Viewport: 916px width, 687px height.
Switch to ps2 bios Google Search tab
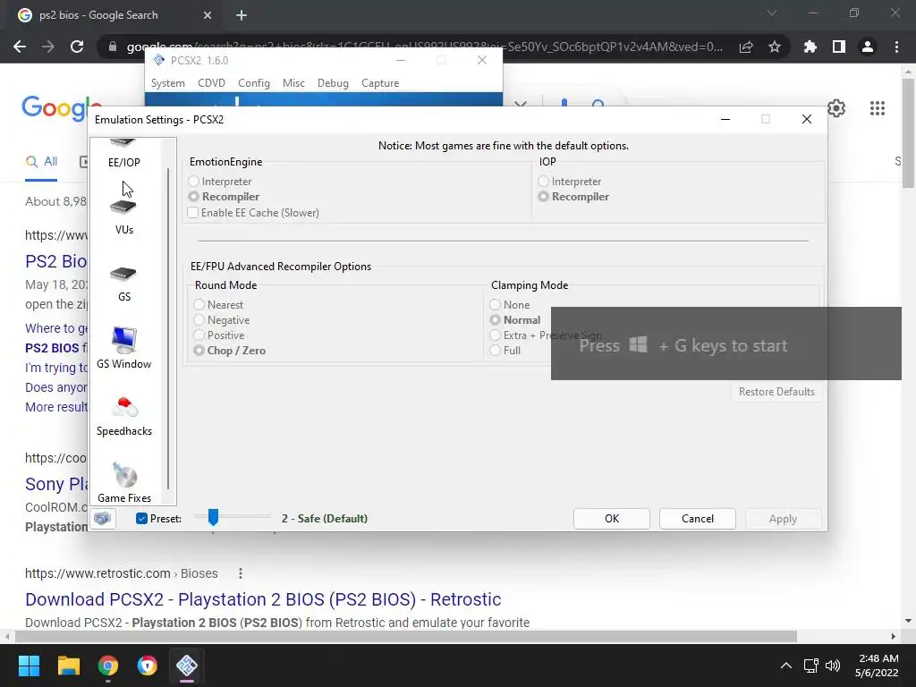coord(111,15)
